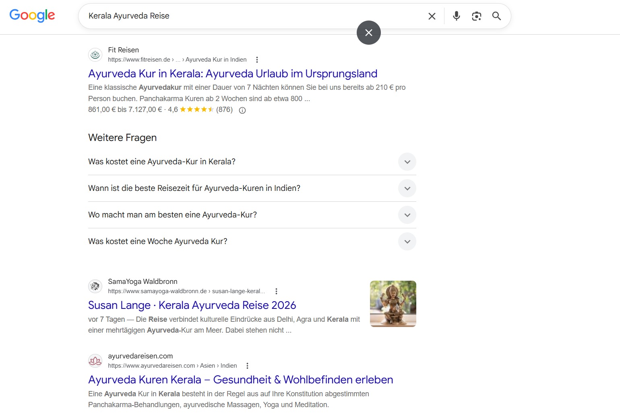The image size is (620, 416).
Task: Click the 'ayurvedareisen.com' site name
Action: 141,356
